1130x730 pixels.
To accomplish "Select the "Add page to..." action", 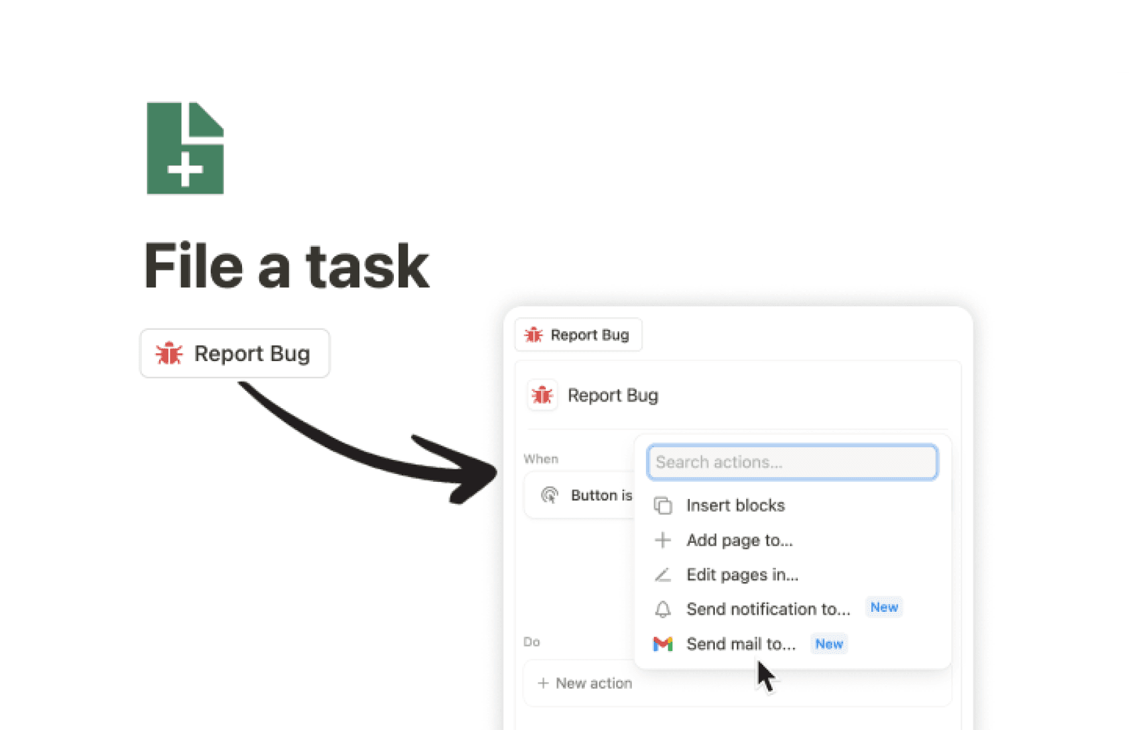I will point(739,540).
